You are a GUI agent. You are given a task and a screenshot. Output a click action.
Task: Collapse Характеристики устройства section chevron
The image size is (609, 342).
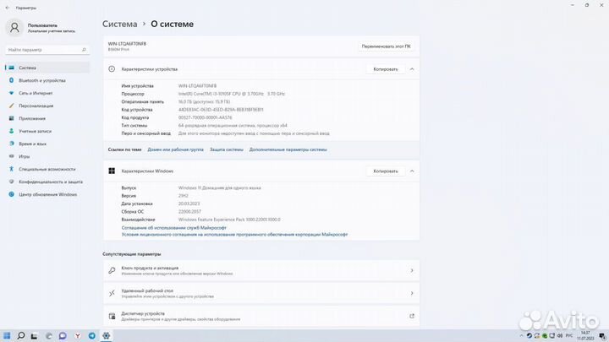tap(412, 69)
